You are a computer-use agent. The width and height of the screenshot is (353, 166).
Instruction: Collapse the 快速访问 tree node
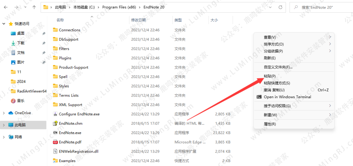coord(4,24)
